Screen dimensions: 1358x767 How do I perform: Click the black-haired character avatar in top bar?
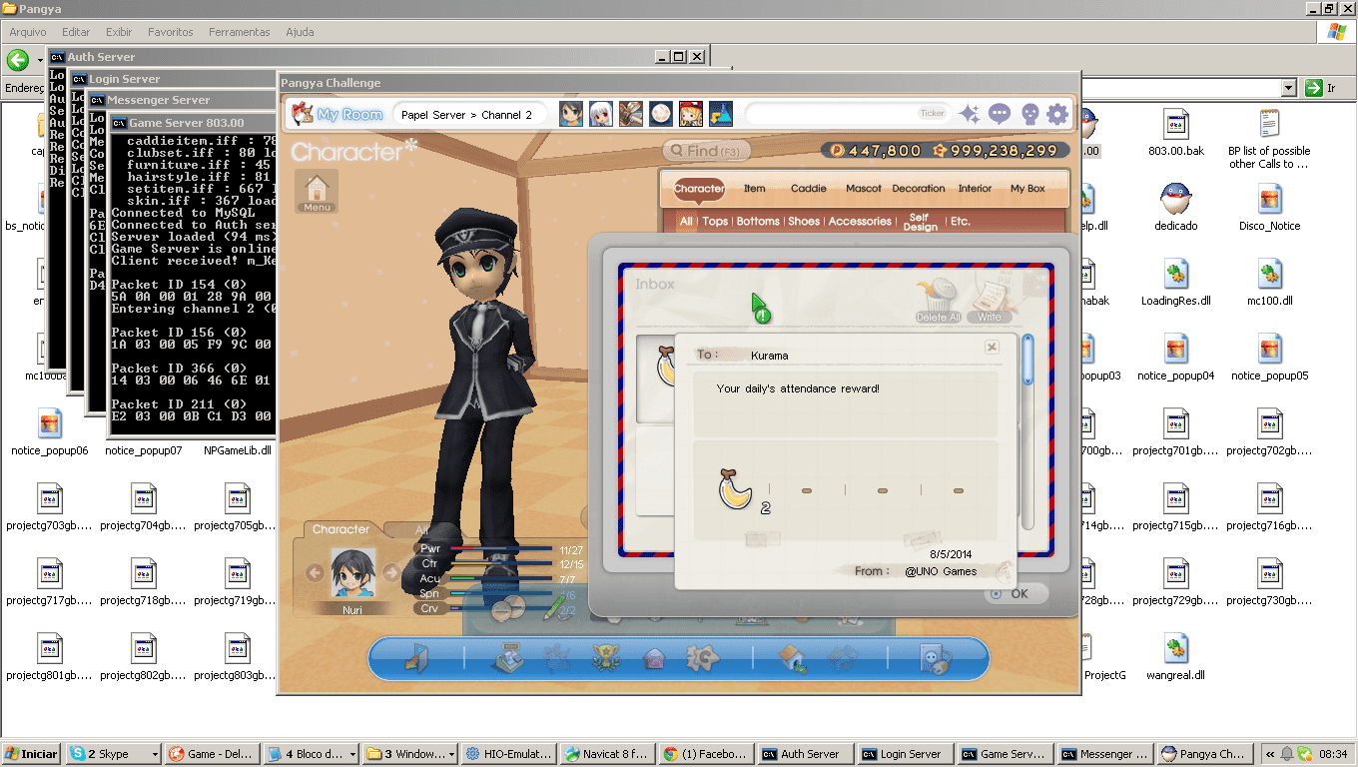tap(571, 114)
